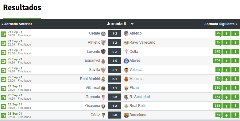Expand the Jornada 6 dropdown chevron

[x=132, y=24]
